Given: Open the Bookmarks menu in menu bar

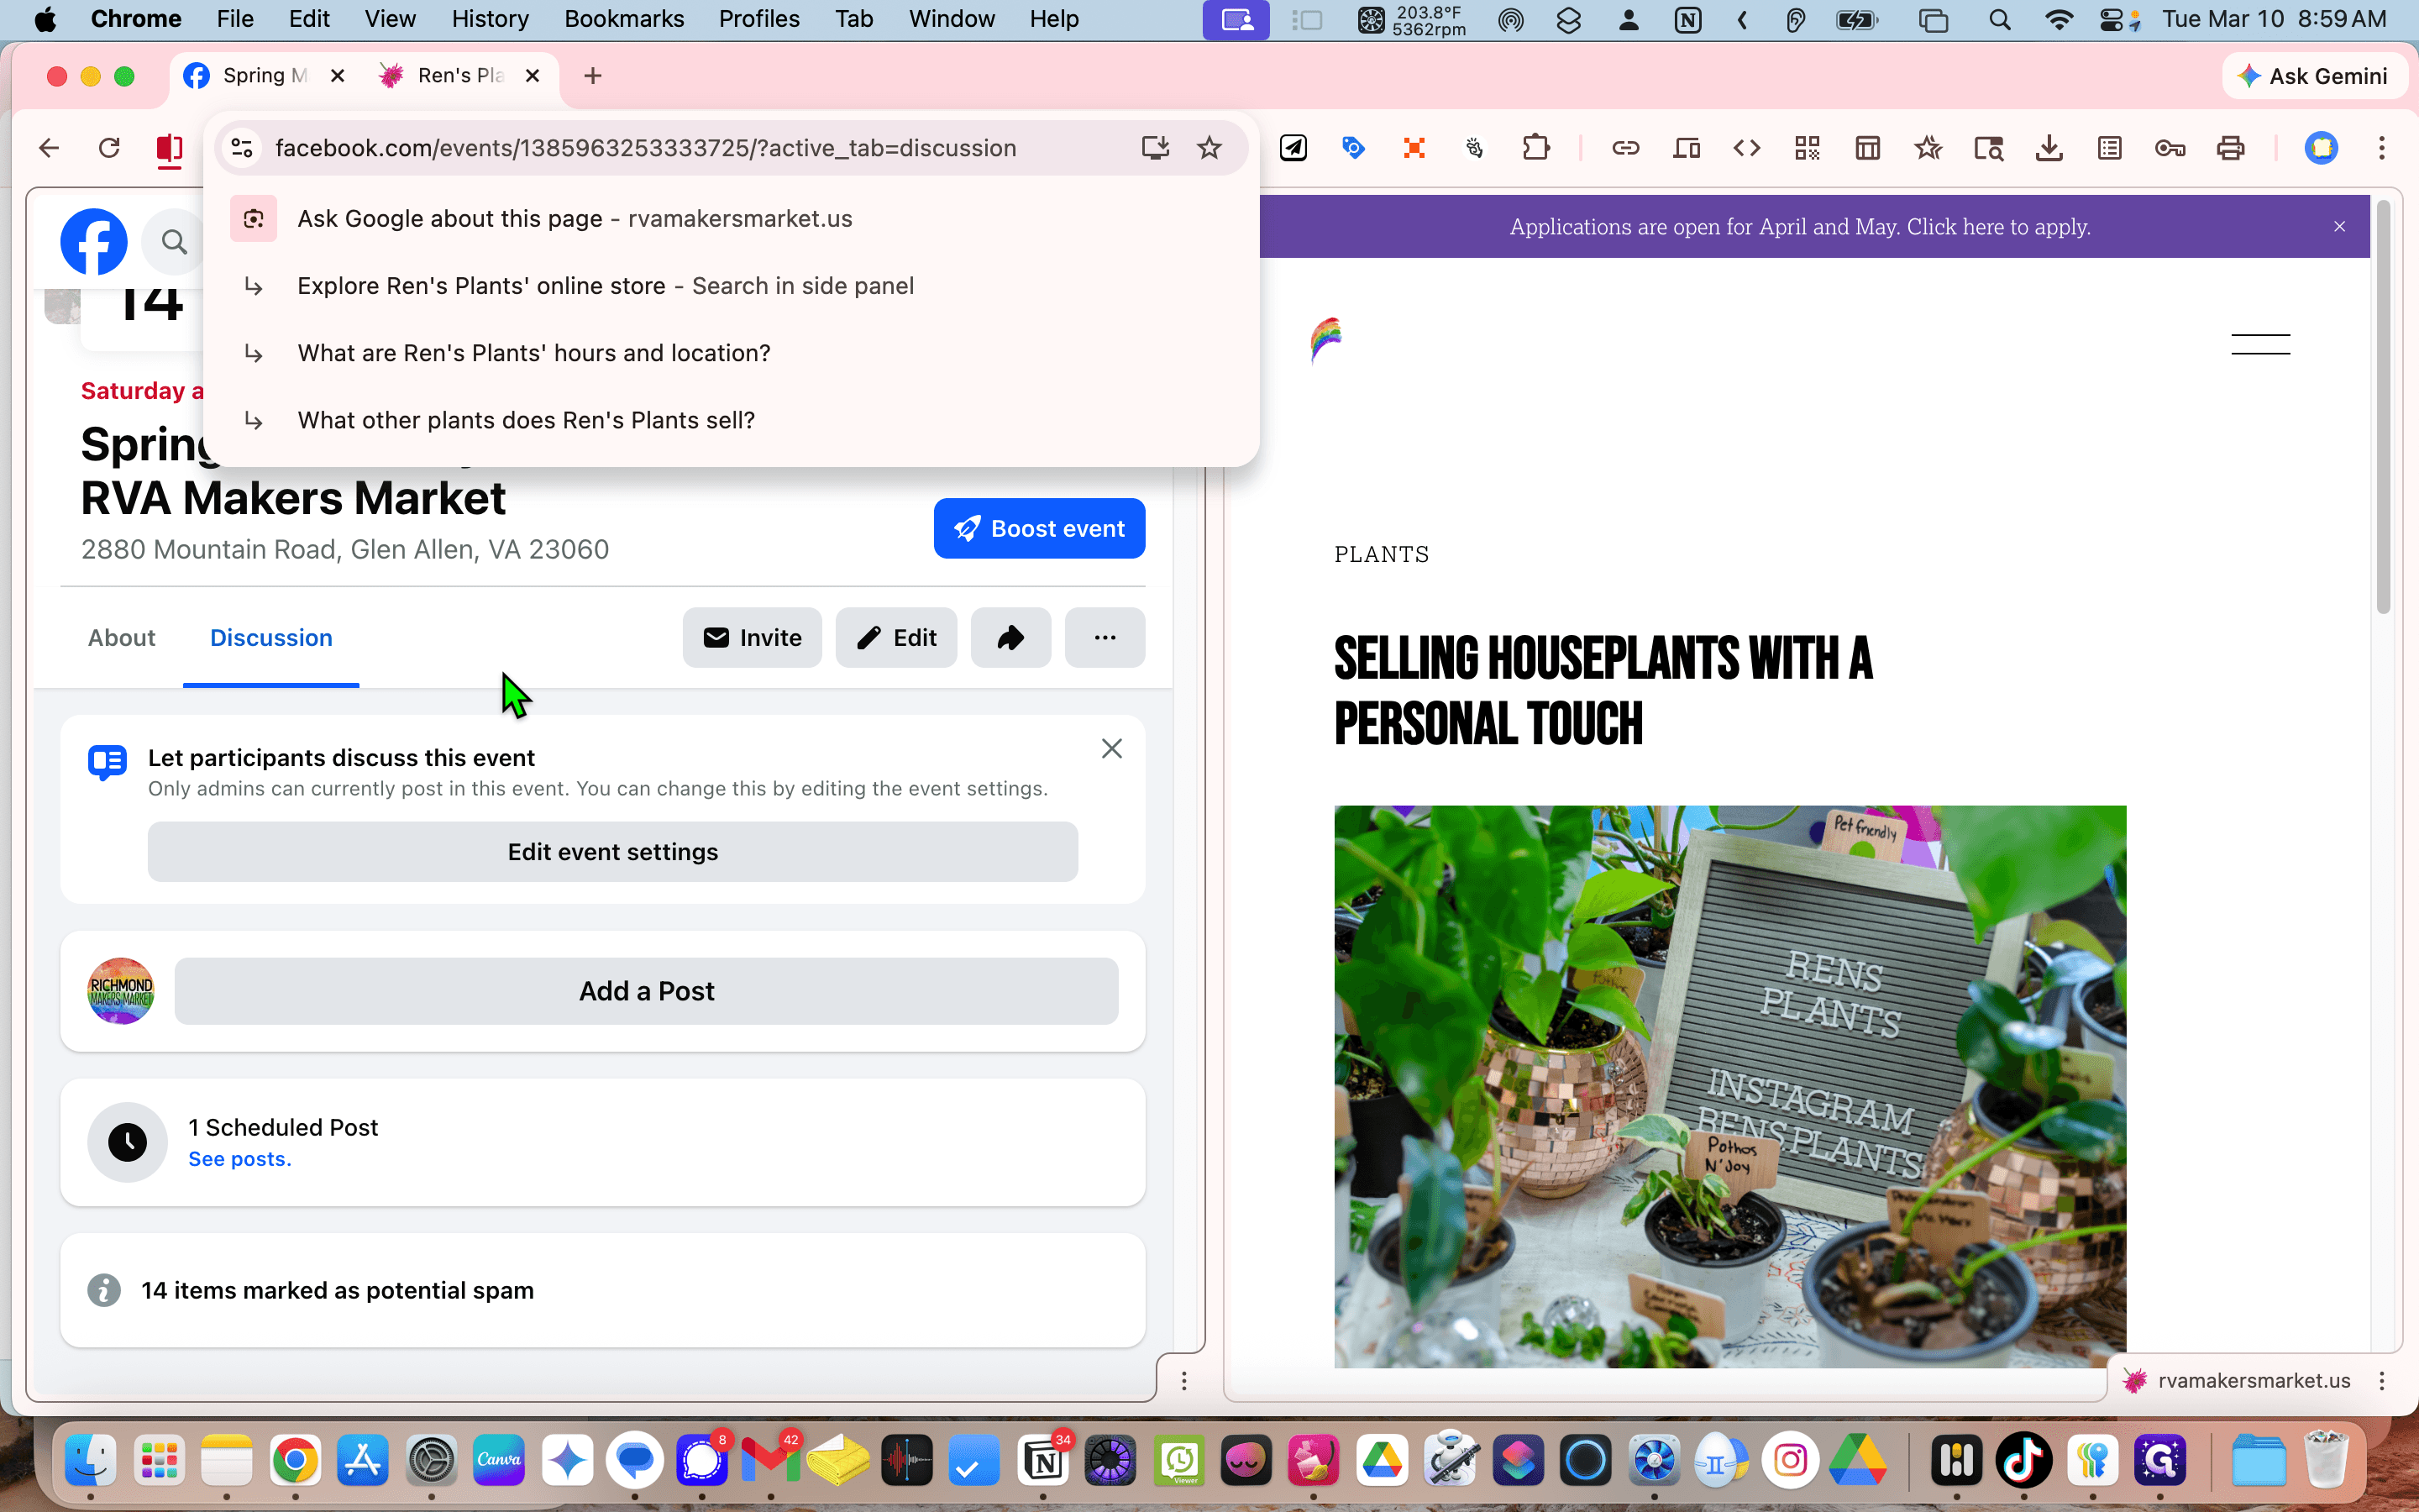Looking at the screenshot, I should tap(624, 19).
